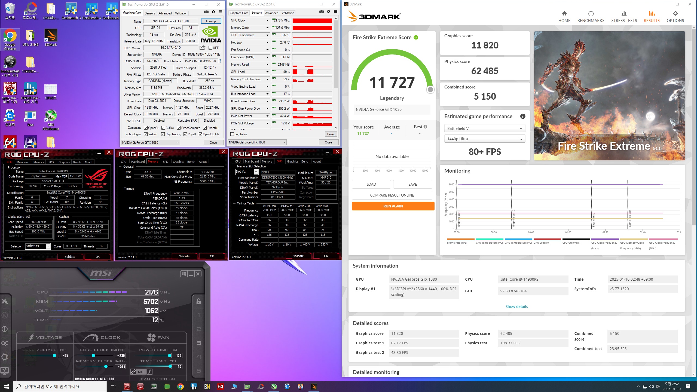The height and width of the screenshot is (392, 697).
Task: Go to STRESS TESTS in 3DMark
Action: [624, 17]
